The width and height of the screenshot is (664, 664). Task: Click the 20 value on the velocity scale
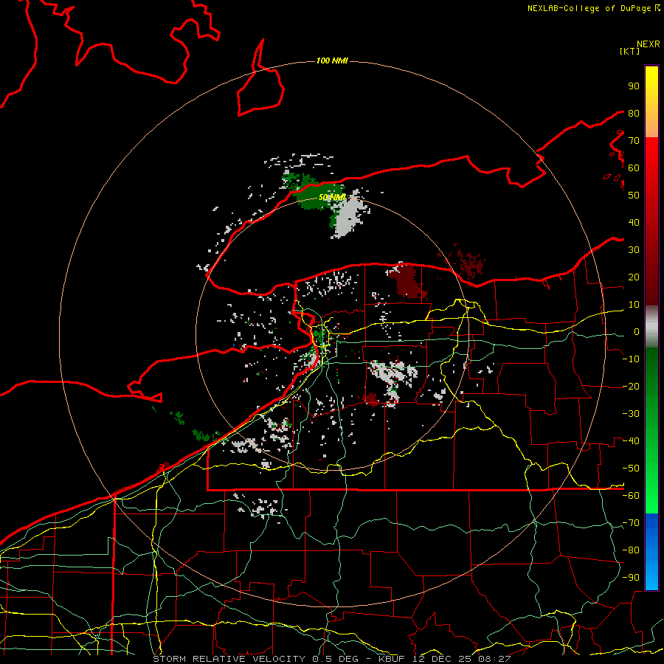coord(634,277)
